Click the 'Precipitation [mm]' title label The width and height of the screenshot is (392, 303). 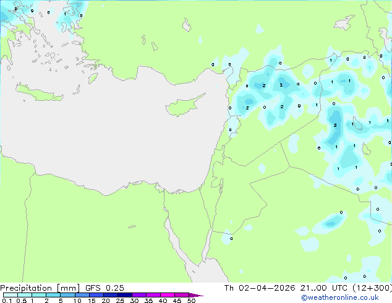pyautogui.click(x=40, y=288)
